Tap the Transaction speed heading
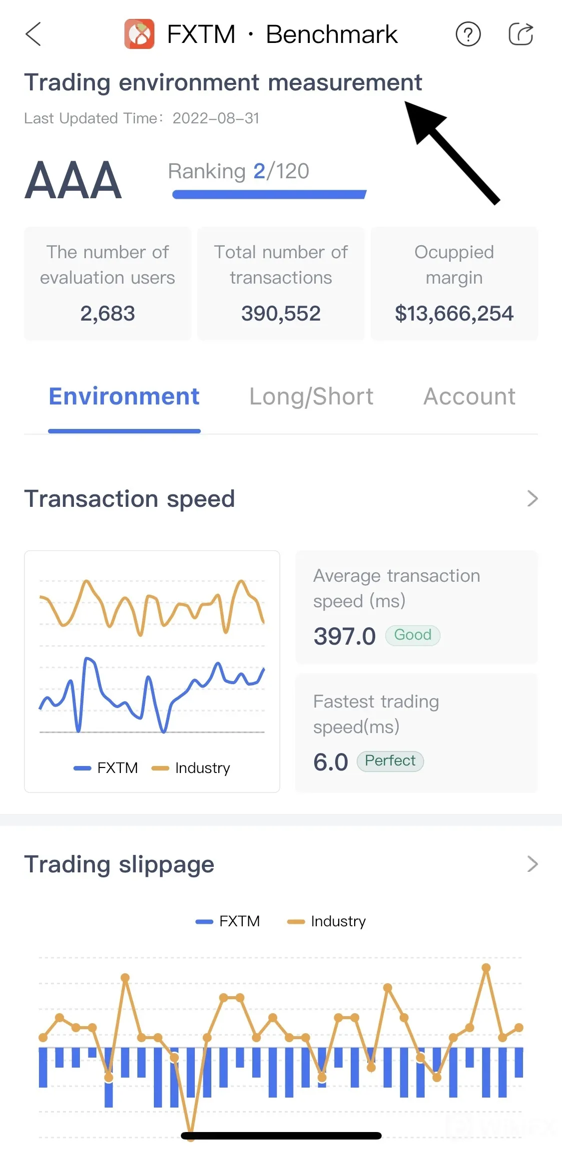562x1151 pixels. tap(129, 499)
